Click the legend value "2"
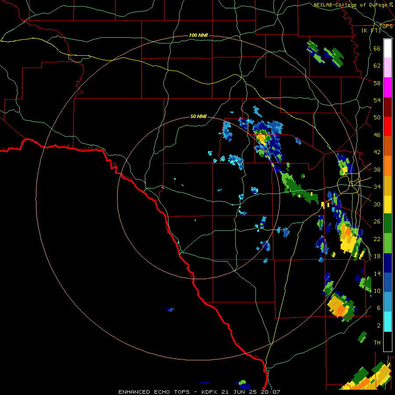The height and width of the screenshot is (395, 395). tap(379, 326)
